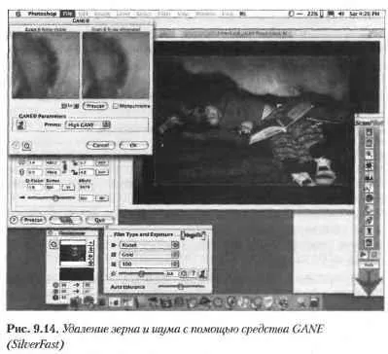
Task: Click the expert hat icon in Film Type panel
Action: [203, 274]
